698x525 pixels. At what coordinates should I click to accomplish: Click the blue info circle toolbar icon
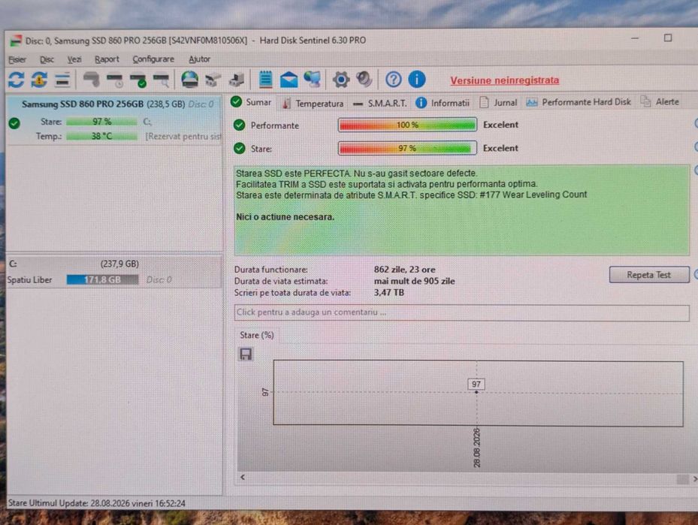pyautogui.click(x=417, y=80)
